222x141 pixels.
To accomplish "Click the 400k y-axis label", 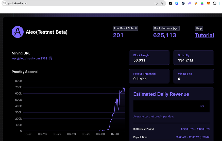I will (19, 106).
